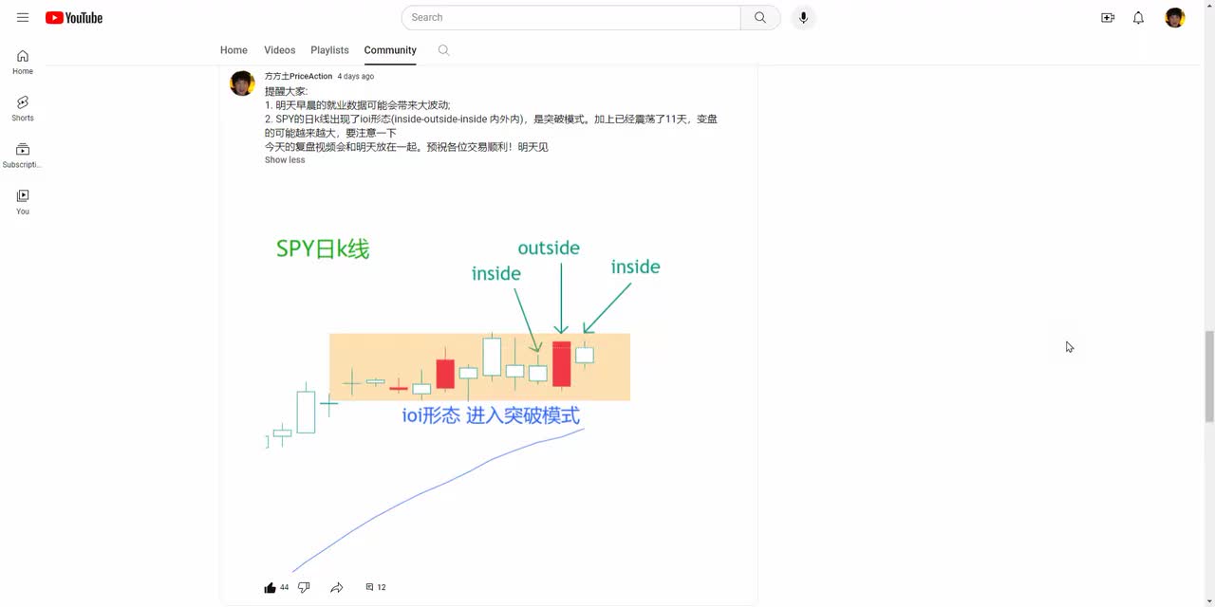This screenshot has height=607, width=1215.
Task: Start voice search with microphone
Action: coord(803,17)
